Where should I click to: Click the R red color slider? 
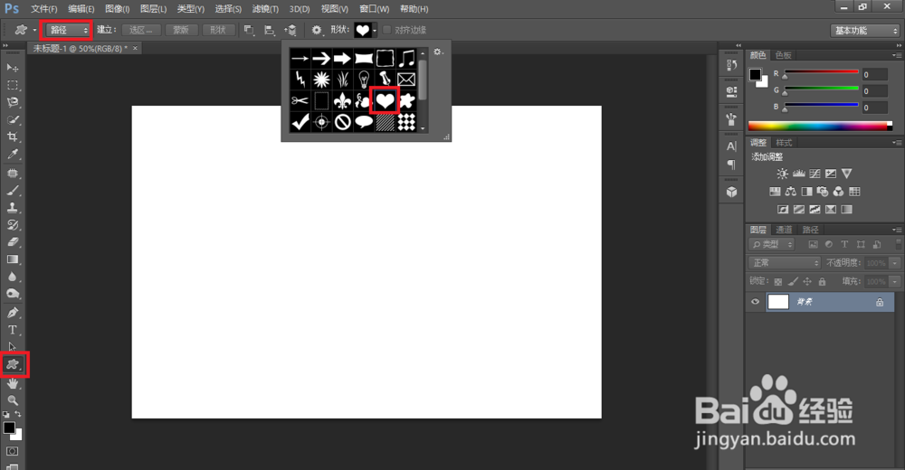coord(821,72)
